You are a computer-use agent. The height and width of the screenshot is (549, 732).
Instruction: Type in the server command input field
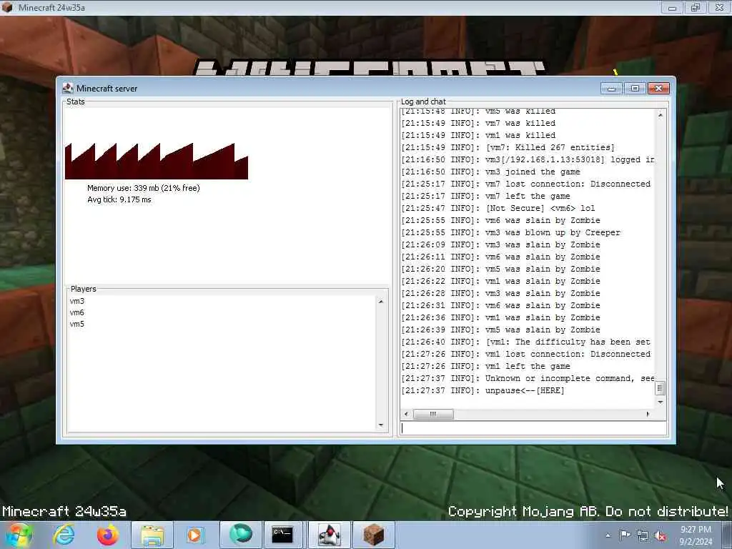tap(533, 428)
